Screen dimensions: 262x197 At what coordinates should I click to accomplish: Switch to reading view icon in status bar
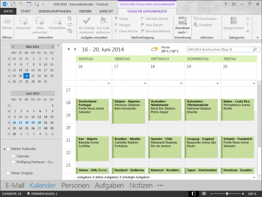204,193
